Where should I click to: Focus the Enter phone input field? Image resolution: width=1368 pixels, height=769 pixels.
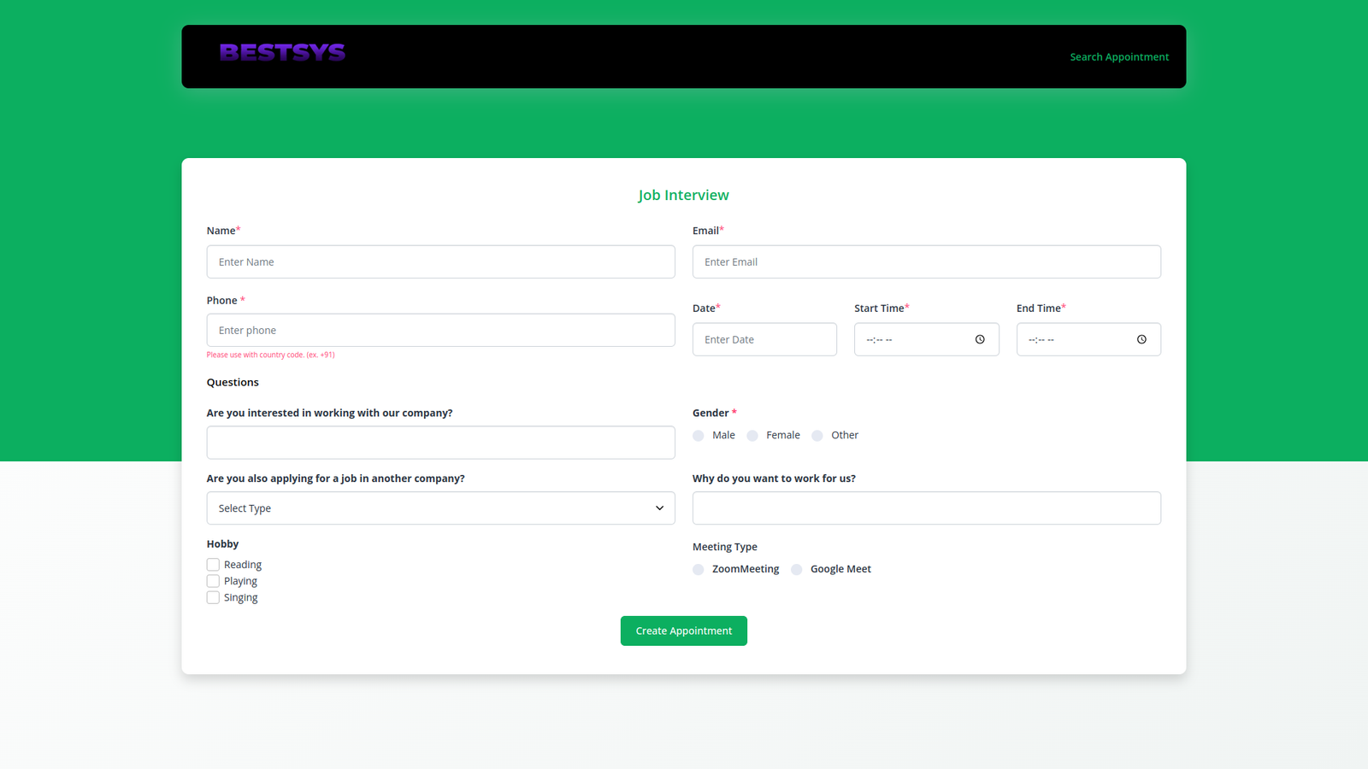pos(440,331)
